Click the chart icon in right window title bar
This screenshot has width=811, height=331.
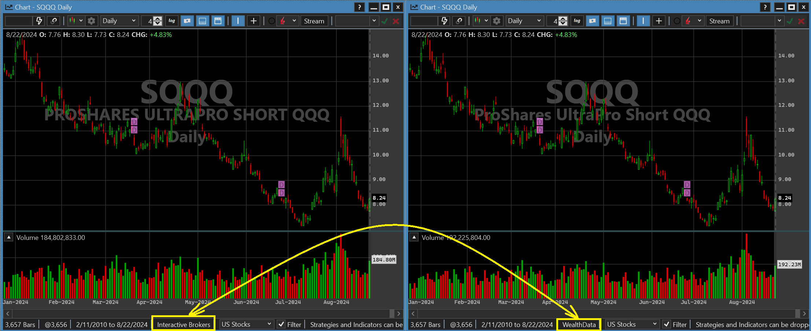[414, 7]
